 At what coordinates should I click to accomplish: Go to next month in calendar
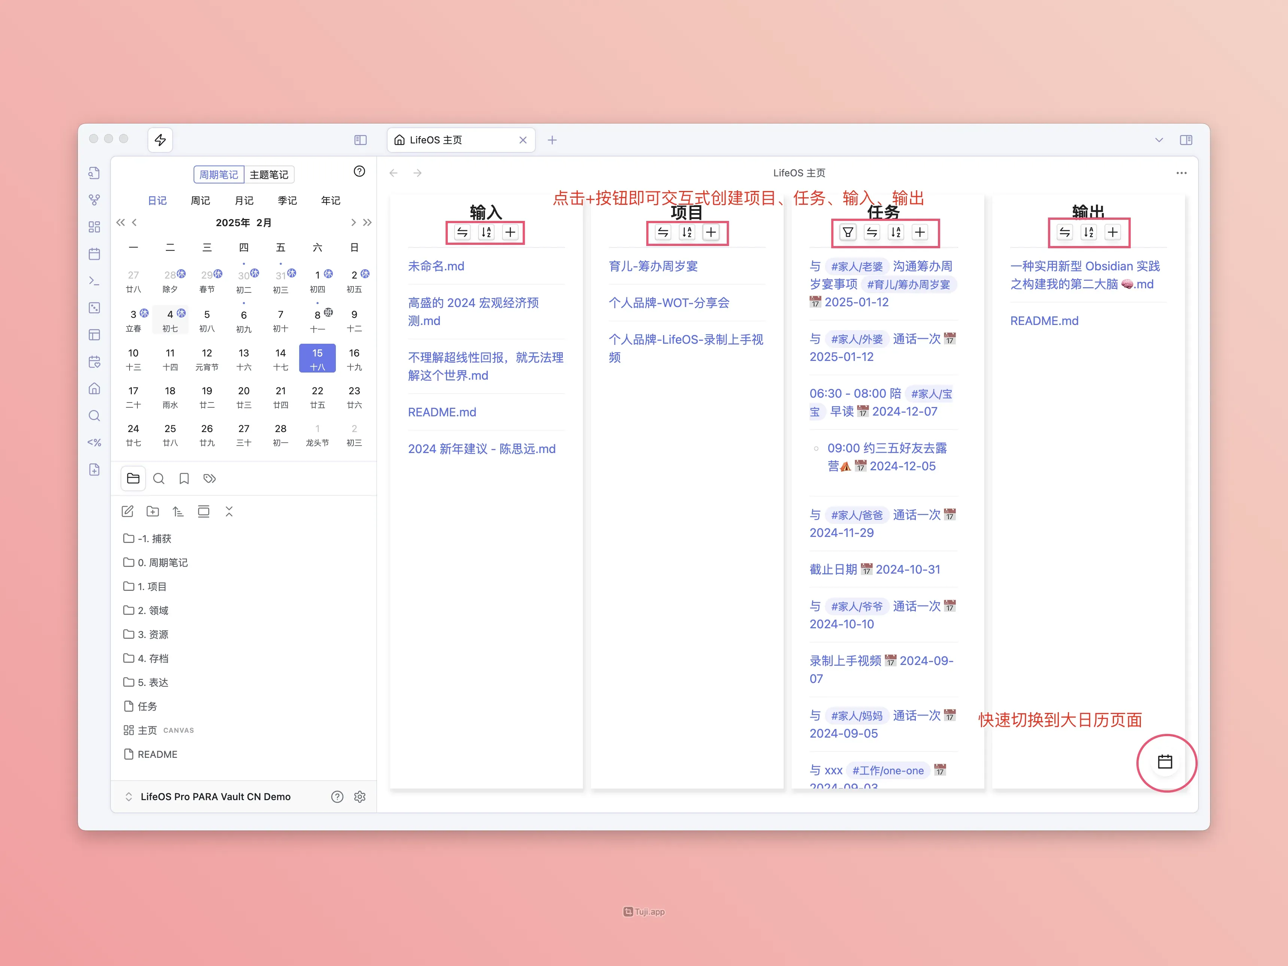353,222
